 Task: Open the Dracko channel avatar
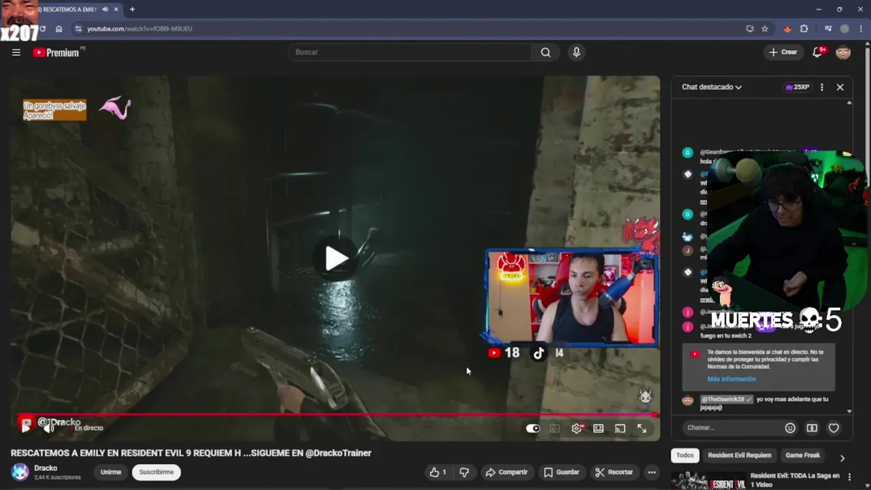coord(20,472)
